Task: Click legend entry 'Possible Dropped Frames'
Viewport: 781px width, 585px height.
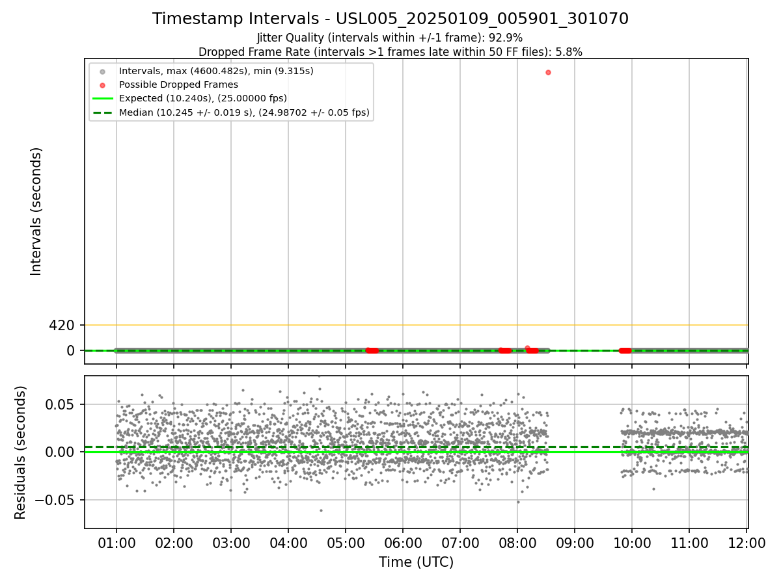Action: click(x=178, y=84)
